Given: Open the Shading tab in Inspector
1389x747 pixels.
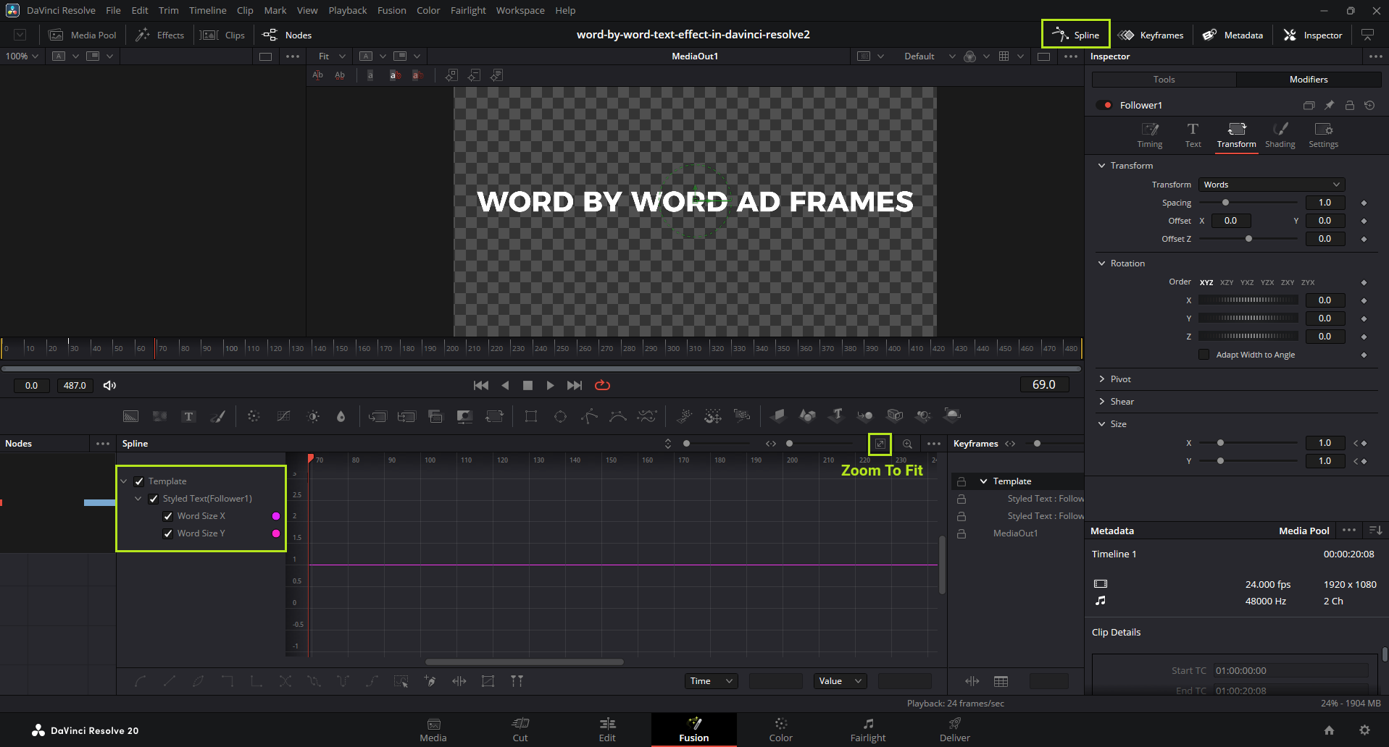Looking at the screenshot, I should pos(1280,135).
